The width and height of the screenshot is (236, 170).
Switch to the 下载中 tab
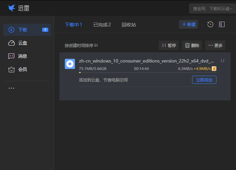click(73, 25)
